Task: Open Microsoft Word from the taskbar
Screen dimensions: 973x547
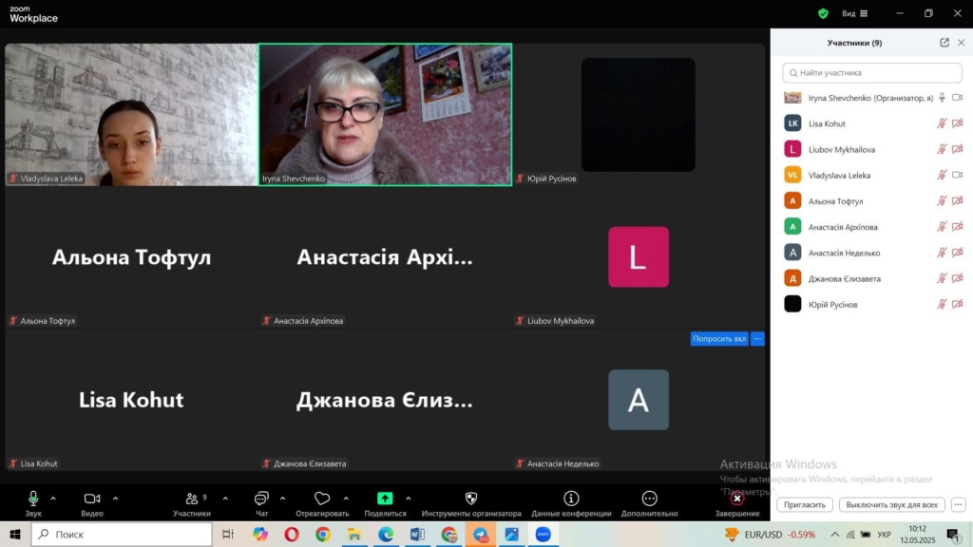Action: 417,534
